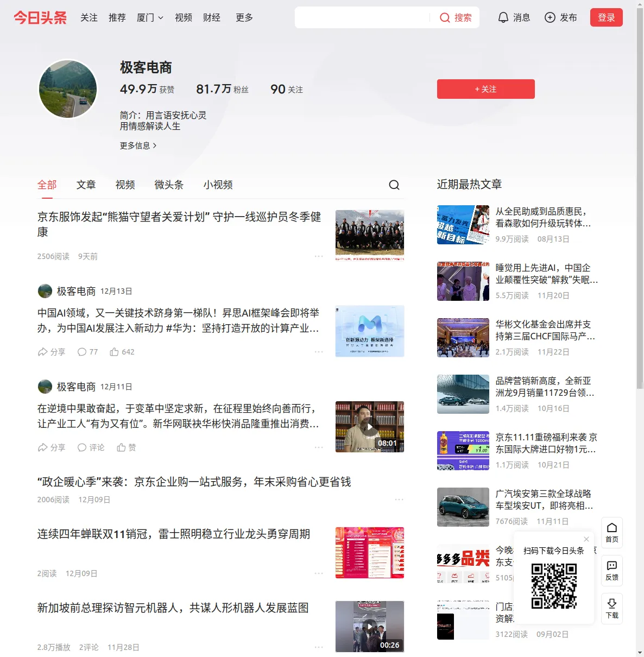This screenshot has height=657, width=644.
Task: Open the 更多 navigation menu
Action: point(244,17)
